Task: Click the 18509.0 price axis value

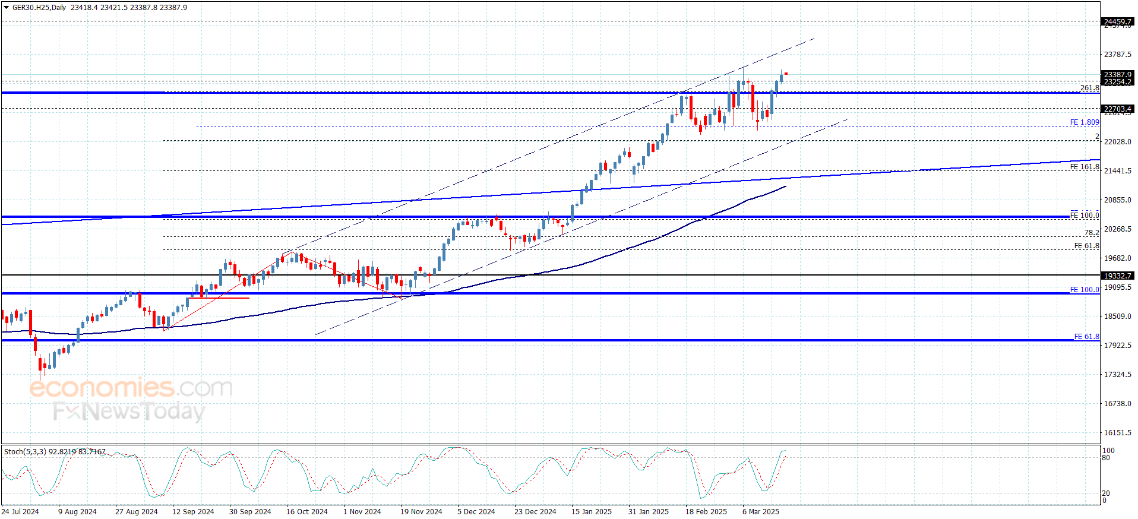Action: coord(1117,317)
